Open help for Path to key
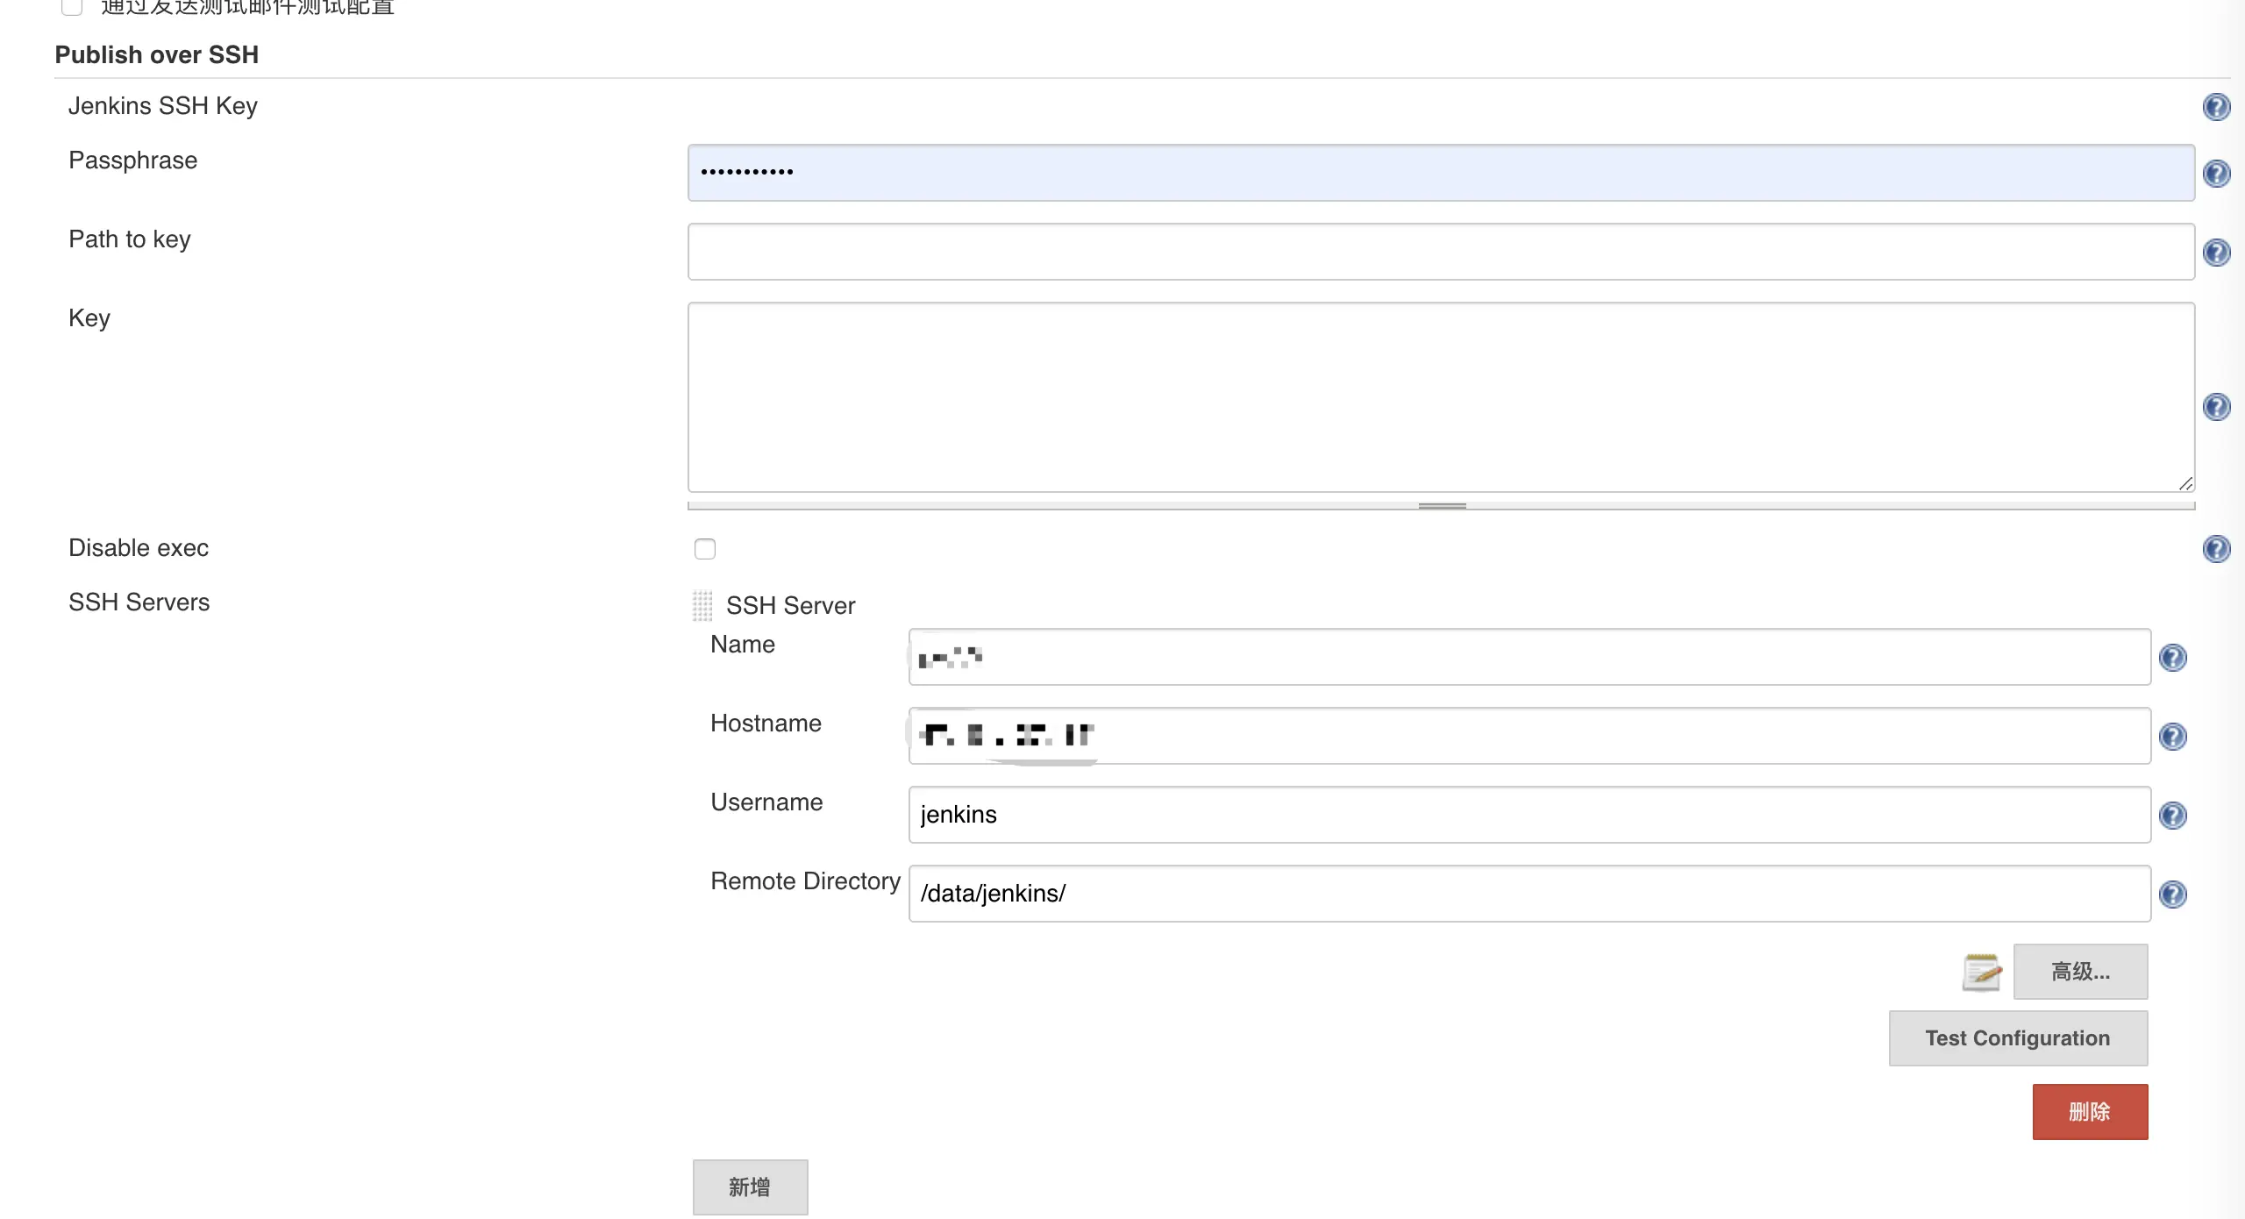 (x=2216, y=253)
